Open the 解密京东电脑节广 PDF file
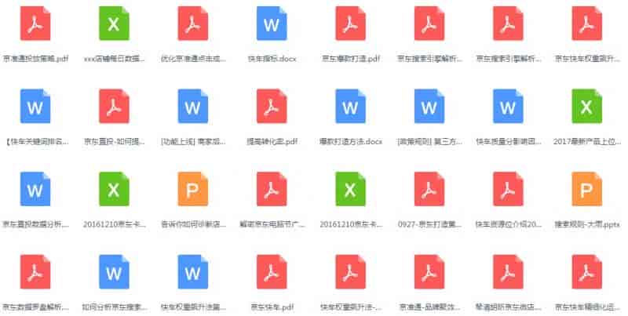 [272, 189]
